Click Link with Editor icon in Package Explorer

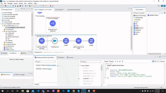click(x=24, y=9)
